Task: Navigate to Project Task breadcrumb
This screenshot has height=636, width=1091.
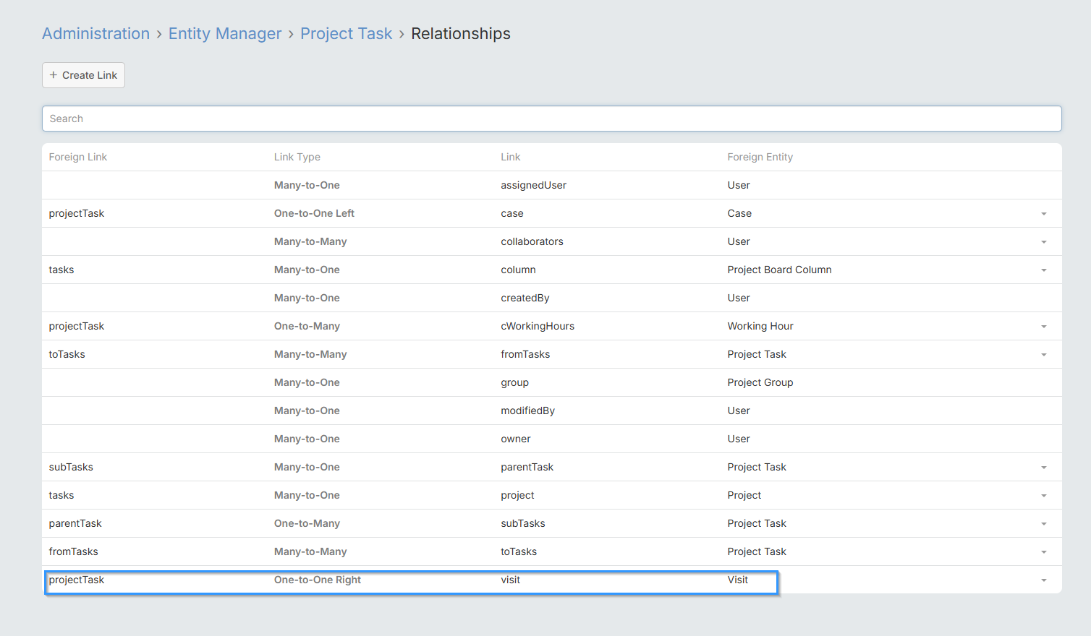Action: coord(346,34)
